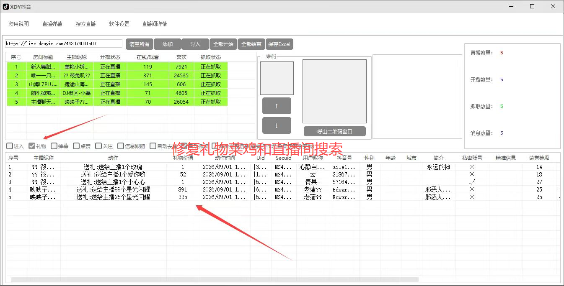Click the gift value cell 891

183,189
